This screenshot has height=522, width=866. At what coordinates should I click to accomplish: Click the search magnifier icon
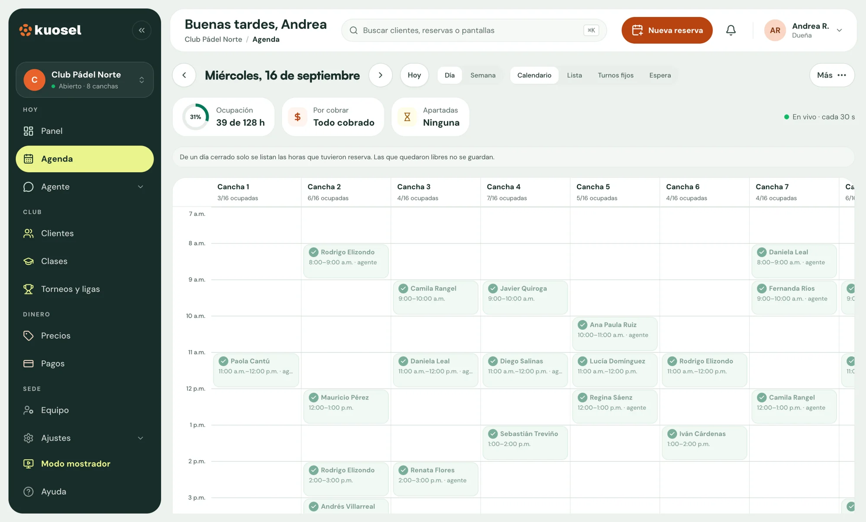point(354,30)
